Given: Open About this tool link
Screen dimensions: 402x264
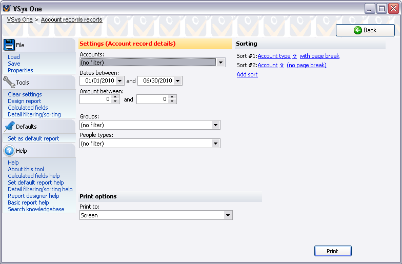Looking at the screenshot, I should click(26, 169).
